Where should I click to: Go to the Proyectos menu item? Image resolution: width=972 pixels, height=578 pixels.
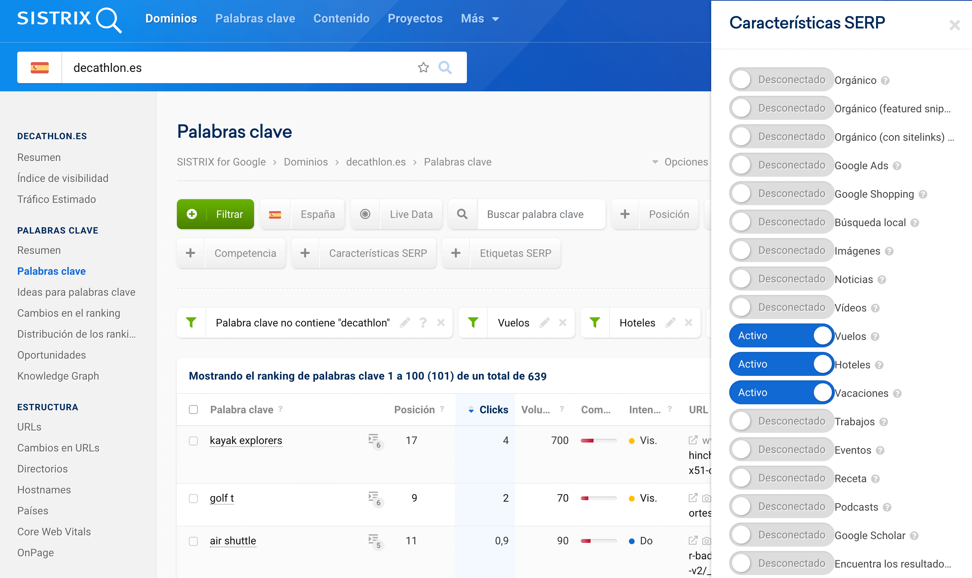(x=415, y=19)
